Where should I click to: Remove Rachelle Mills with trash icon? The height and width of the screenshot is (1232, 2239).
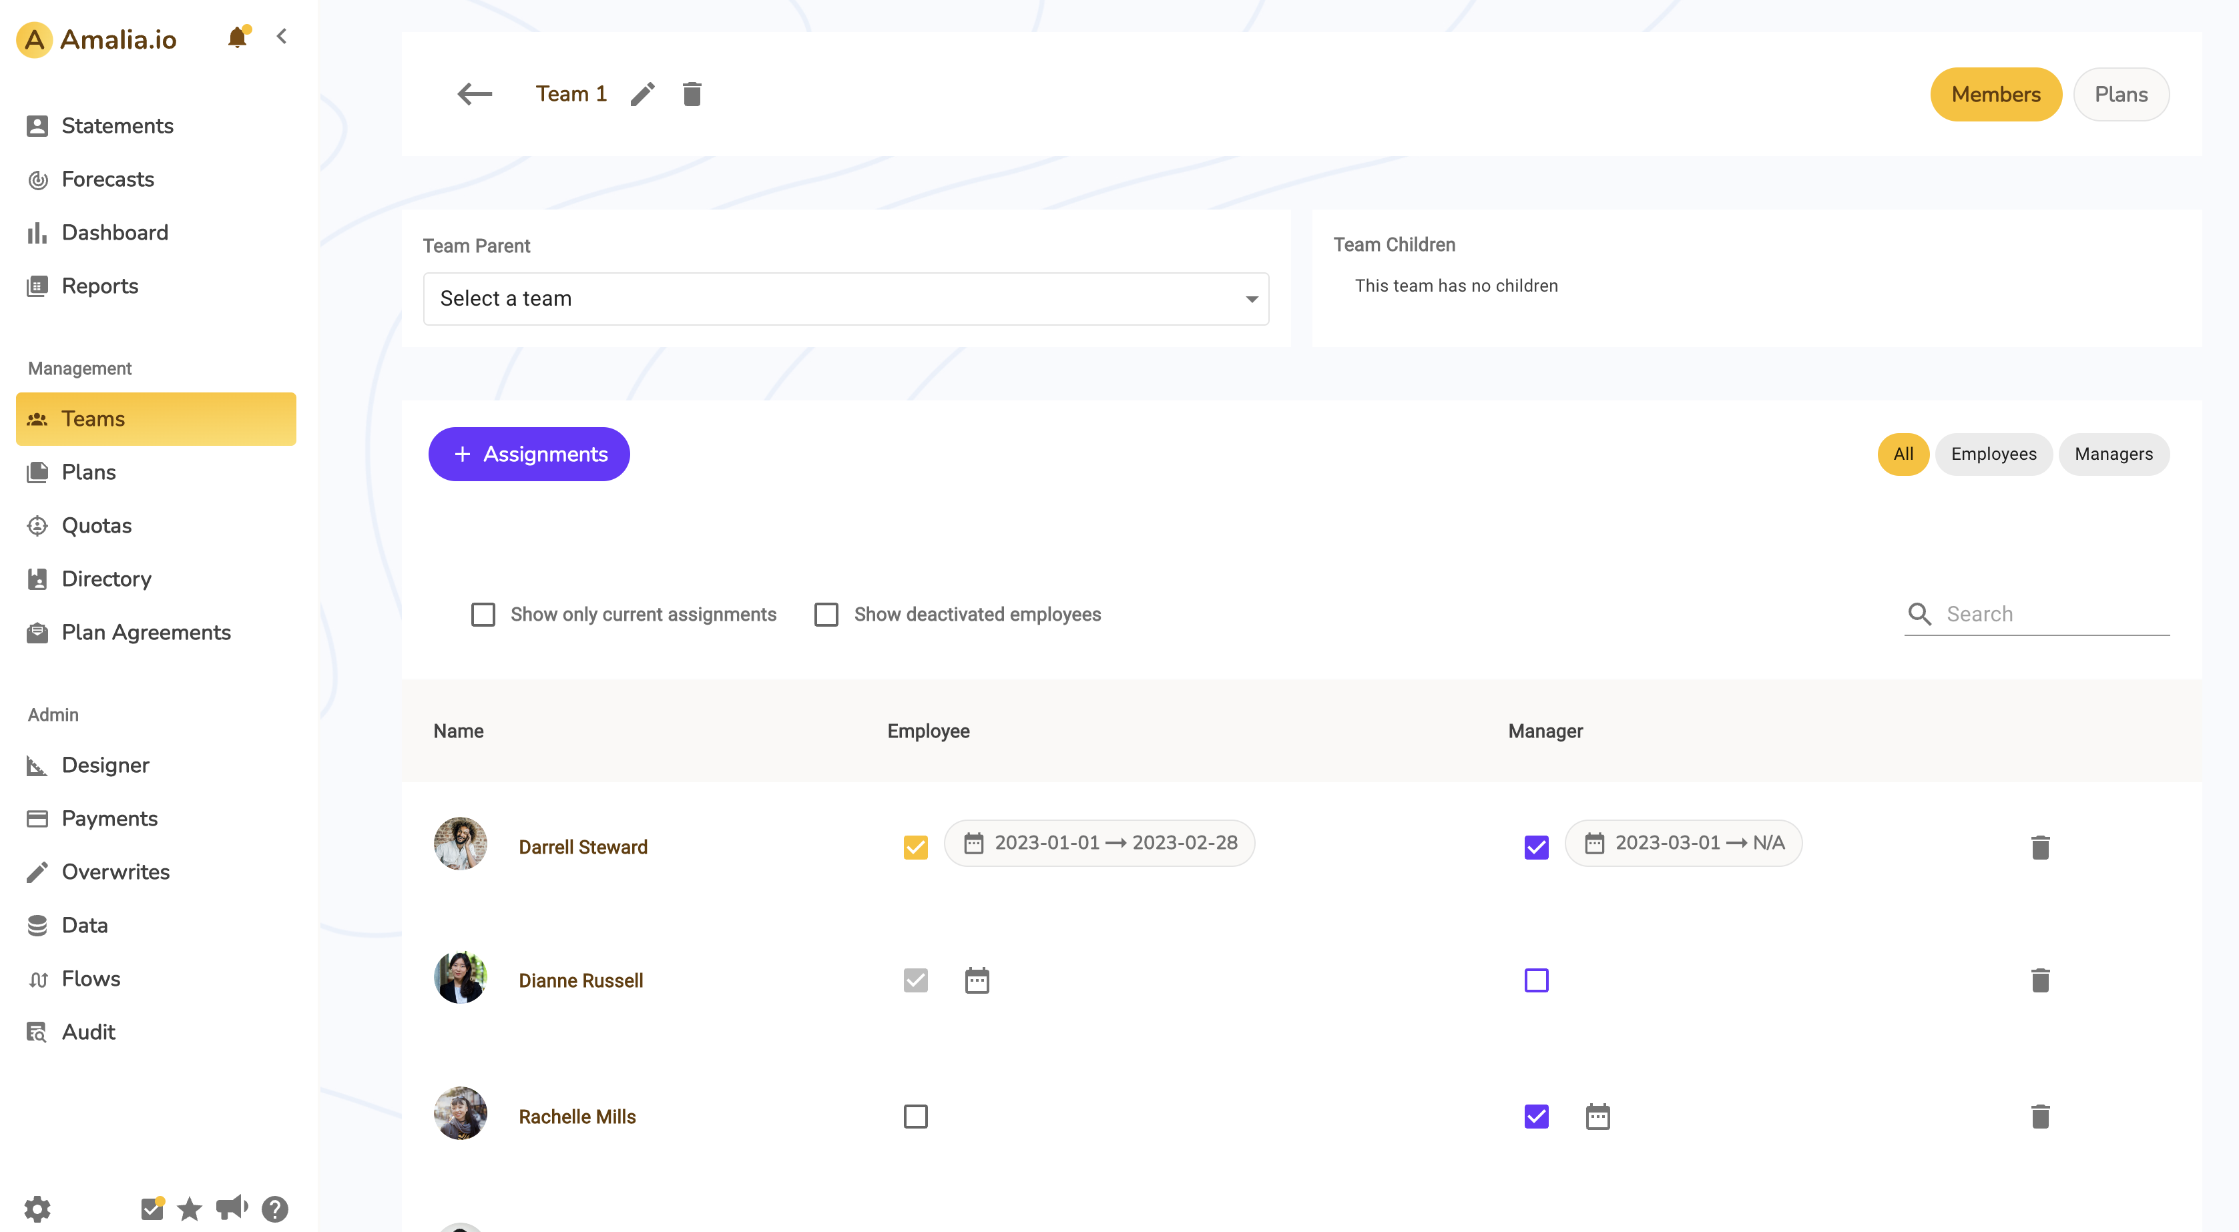tap(2040, 1116)
